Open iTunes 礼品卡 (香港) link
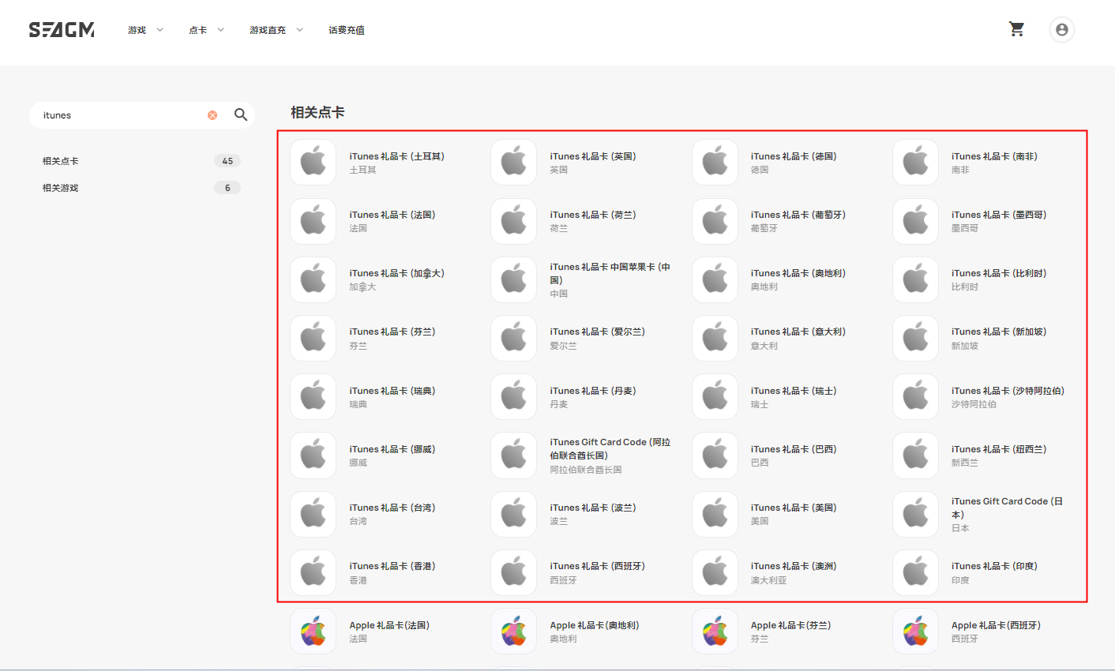The width and height of the screenshot is (1115, 671). 392,566
